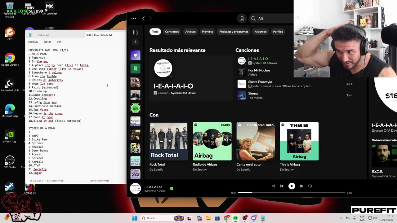Open 2023 playlist thumbnail in sidebar
The height and width of the screenshot is (223, 397).
(135, 174)
